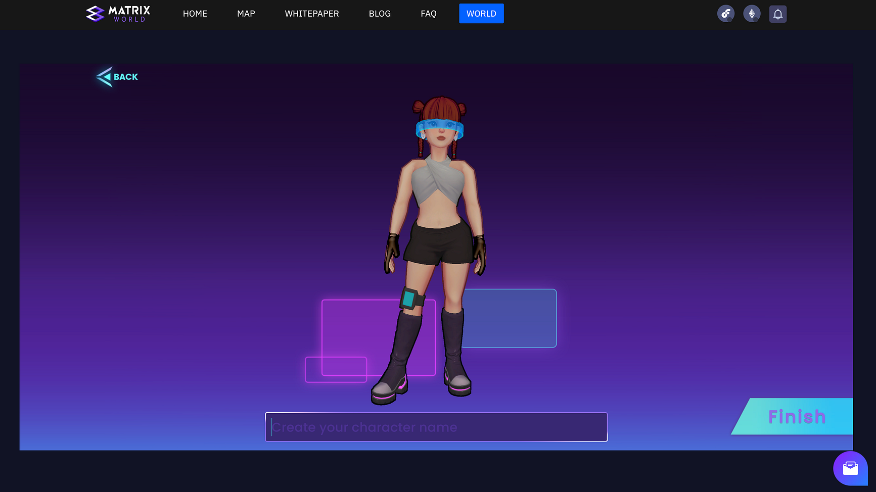Open the Flow wallet icon
This screenshot has width=876, height=492.
coord(725,14)
